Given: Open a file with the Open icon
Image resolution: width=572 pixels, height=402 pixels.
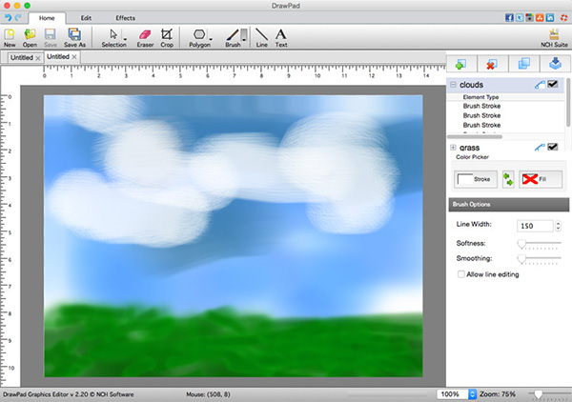Looking at the screenshot, I should tap(30, 37).
